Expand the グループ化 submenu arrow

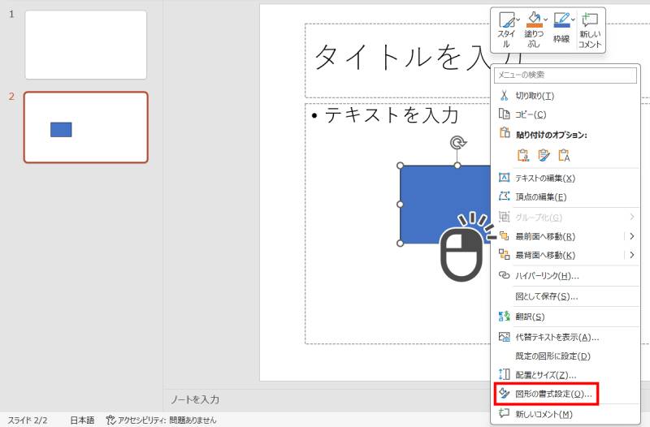(632, 217)
